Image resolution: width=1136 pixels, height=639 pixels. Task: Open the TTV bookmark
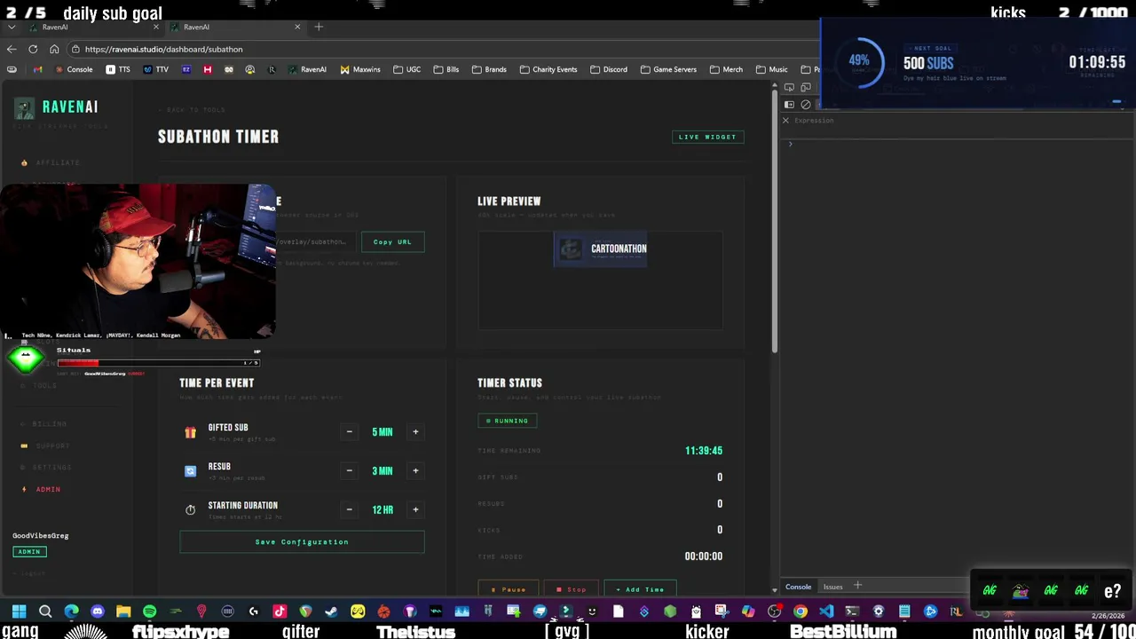coord(156,69)
